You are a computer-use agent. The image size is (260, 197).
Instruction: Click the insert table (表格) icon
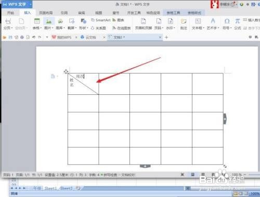pyautogui.click(x=37, y=21)
